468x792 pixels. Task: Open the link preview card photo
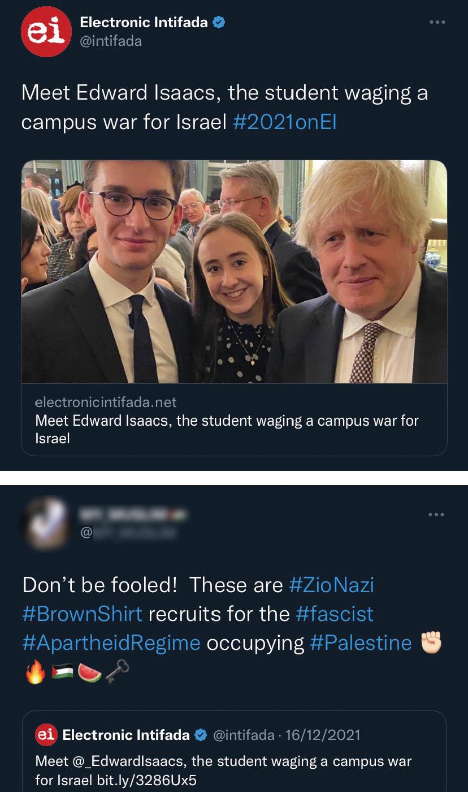click(x=234, y=272)
